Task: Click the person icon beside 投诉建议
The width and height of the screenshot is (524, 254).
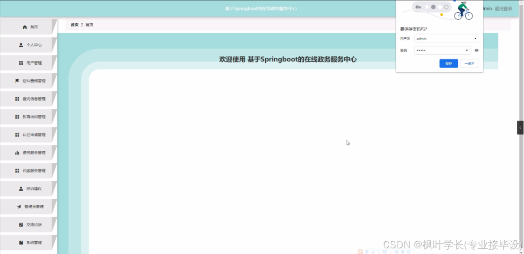Action: pos(21,188)
